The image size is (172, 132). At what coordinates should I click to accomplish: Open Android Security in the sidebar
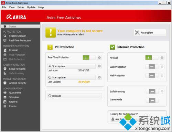click(18, 83)
